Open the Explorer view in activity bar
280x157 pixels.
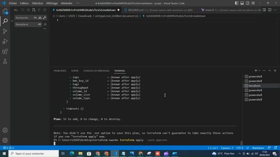5,11
